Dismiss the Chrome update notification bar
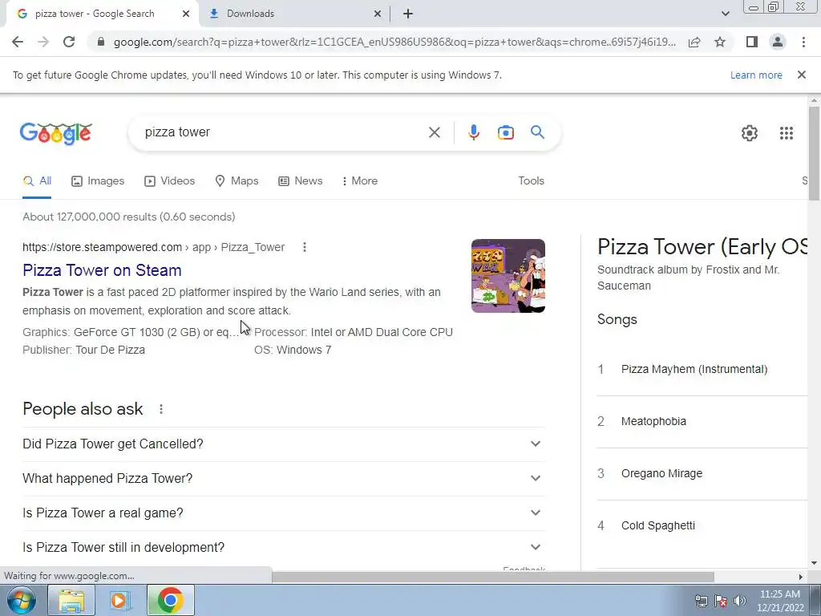The image size is (821, 616). tap(801, 75)
